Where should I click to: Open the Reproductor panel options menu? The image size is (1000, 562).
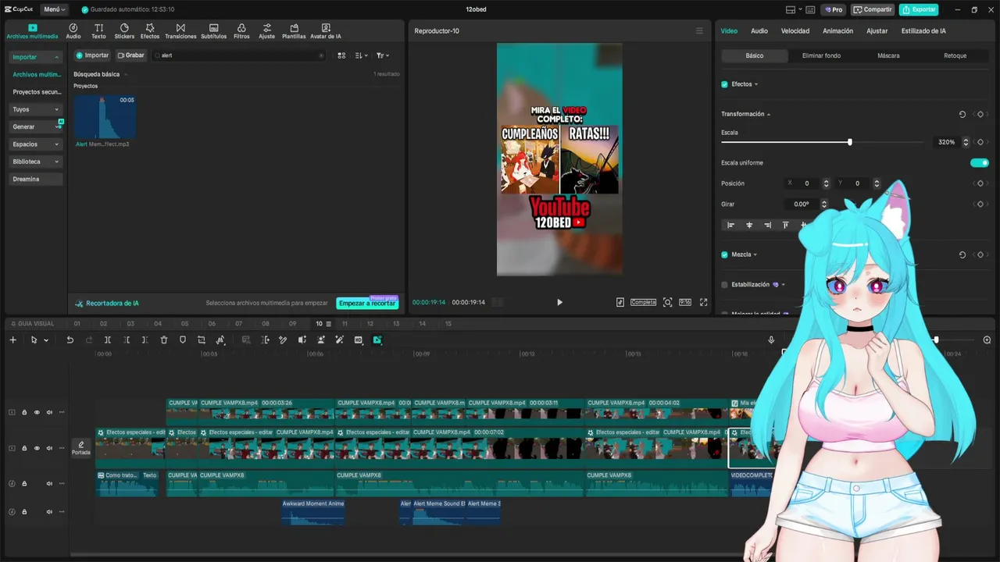tap(699, 31)
